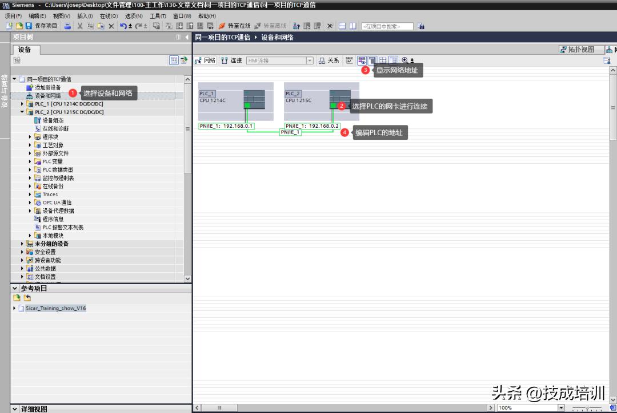Click 转至在线 go online button
Screen dimensions: 617x413
point(235,26)
